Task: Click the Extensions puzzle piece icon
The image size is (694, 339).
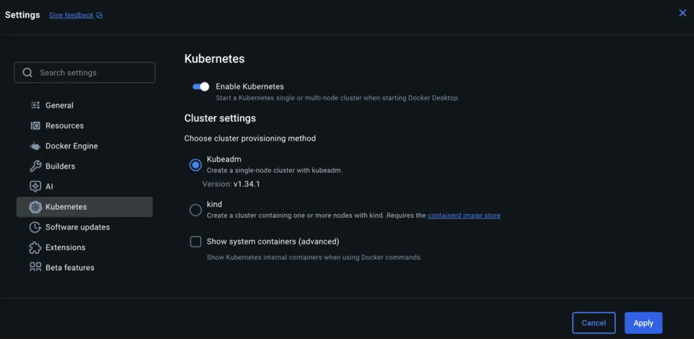Action: [x=36, y=247]
